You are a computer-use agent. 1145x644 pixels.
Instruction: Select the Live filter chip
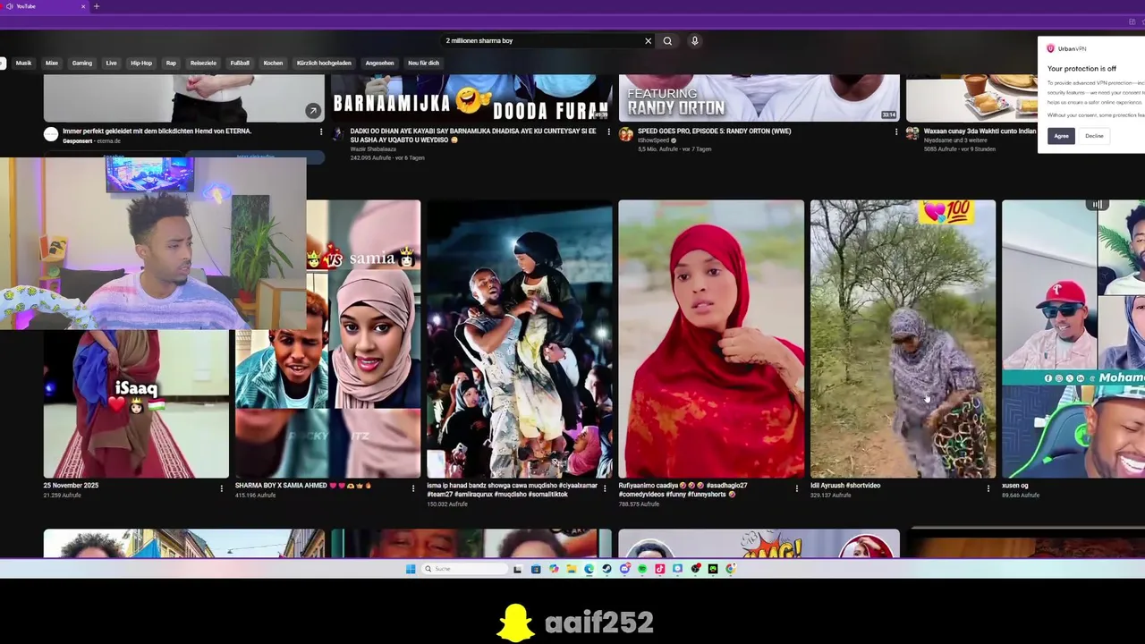pos(111,64)
